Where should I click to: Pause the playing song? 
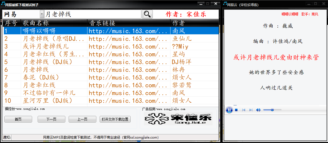229,110
